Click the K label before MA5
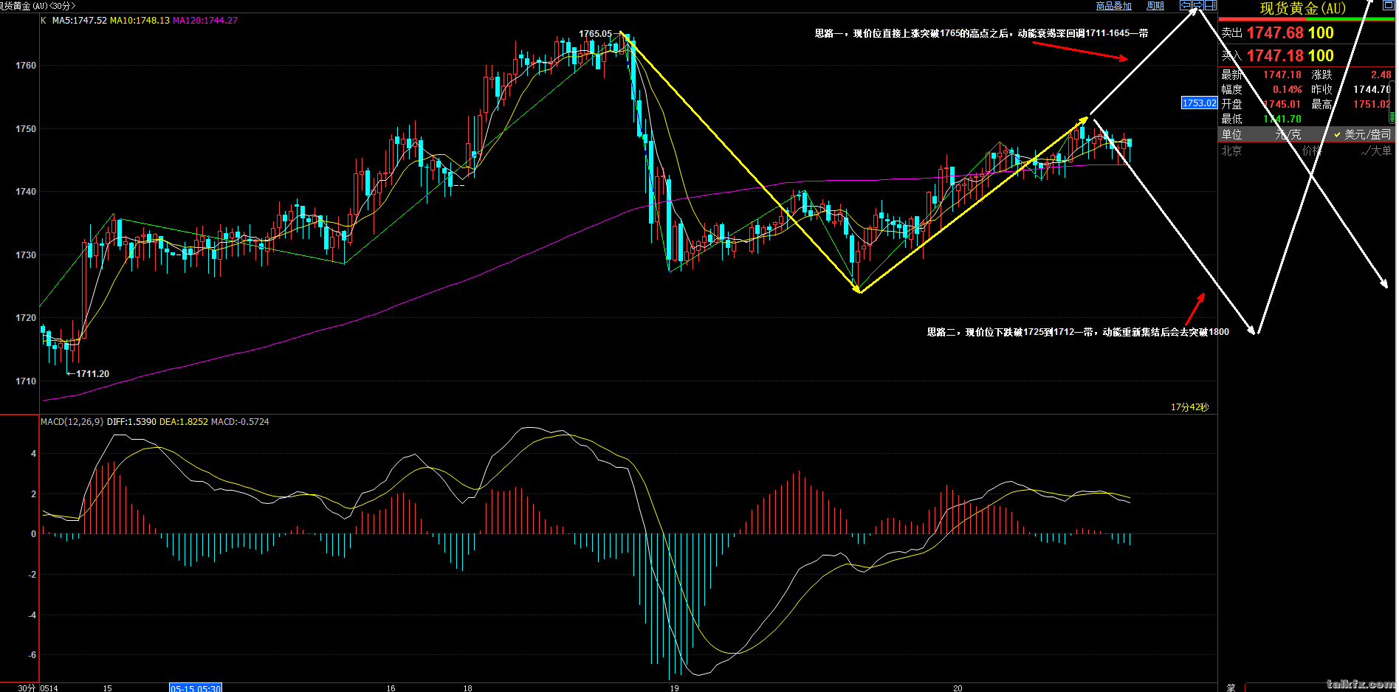Image resolution: width=1399 pixels, height=692 pixels. 44,21
